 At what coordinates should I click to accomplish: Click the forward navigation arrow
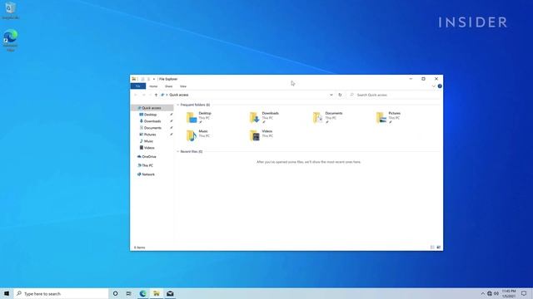pos(144,95)
